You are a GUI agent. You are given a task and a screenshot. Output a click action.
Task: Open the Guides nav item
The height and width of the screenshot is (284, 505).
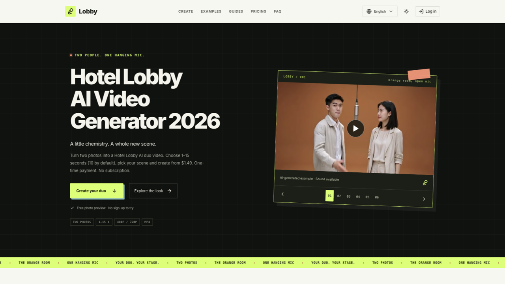[x=236, y=11]
